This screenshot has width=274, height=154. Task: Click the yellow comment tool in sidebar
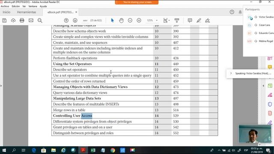pyautogui.click(x=270, y=67)
